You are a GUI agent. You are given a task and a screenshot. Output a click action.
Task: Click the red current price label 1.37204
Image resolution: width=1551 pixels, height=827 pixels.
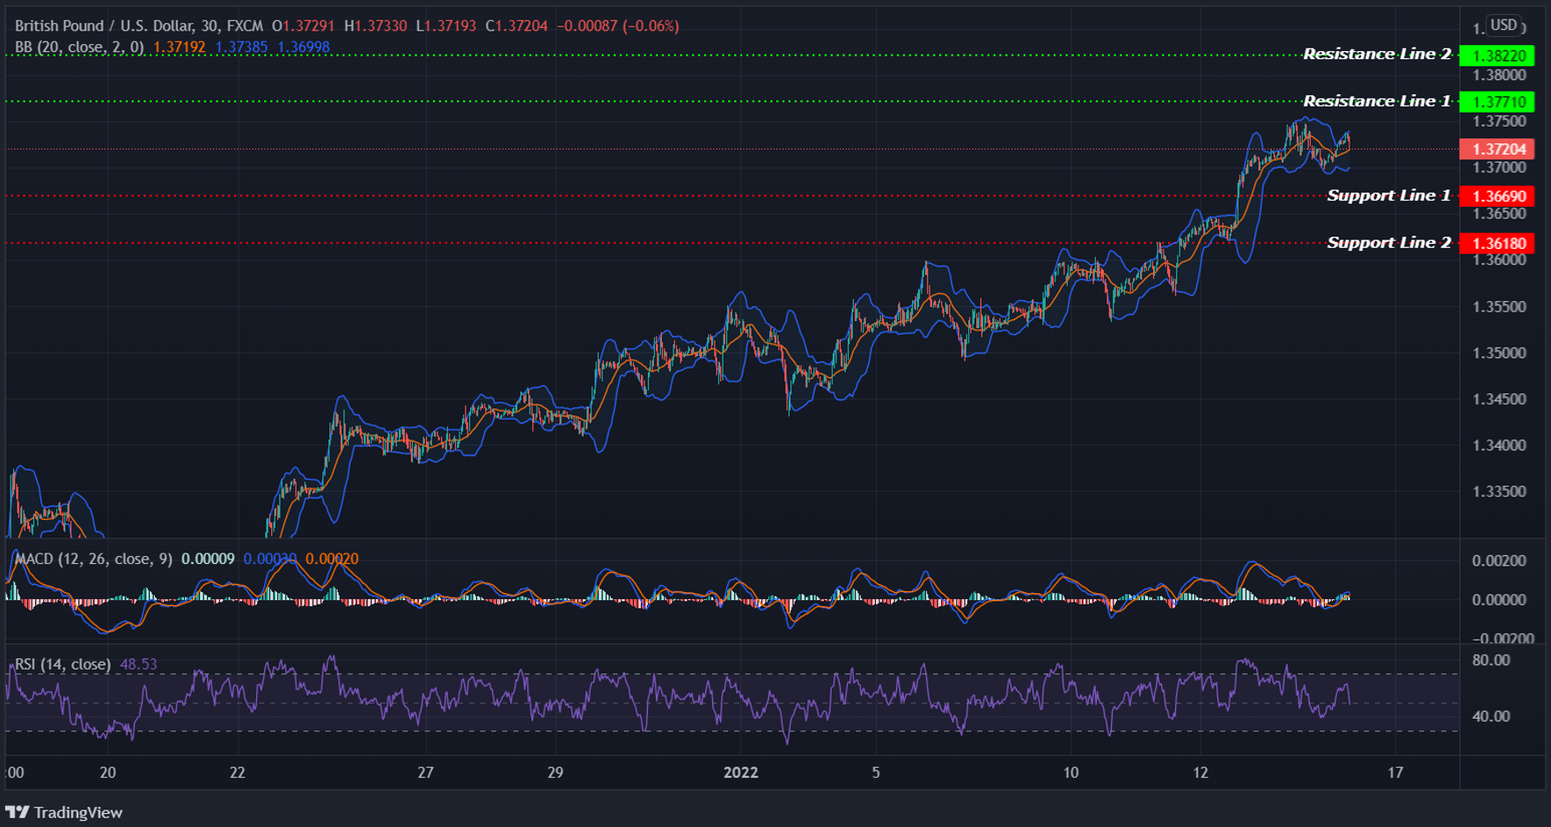(1498, 150)
